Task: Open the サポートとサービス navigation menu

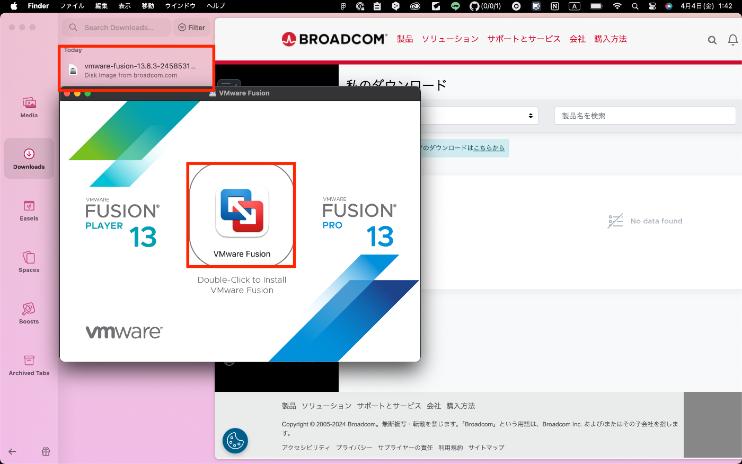Action: (x=524, y=39)
